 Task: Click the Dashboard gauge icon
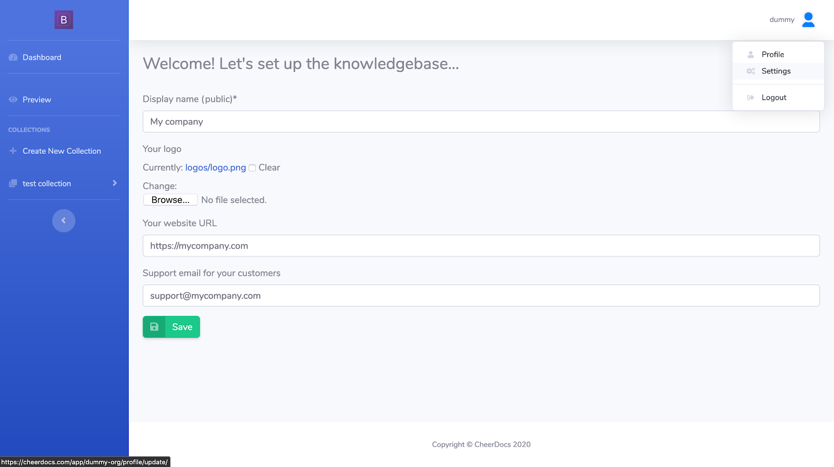[13, 57]
